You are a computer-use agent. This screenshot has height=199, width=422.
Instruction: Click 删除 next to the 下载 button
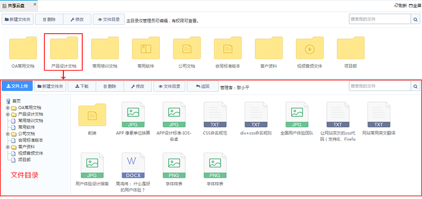tap(110, 86)
